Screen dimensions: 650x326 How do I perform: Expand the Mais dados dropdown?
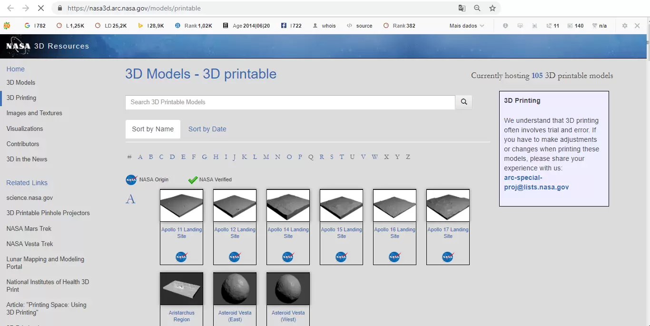(467, 26)
